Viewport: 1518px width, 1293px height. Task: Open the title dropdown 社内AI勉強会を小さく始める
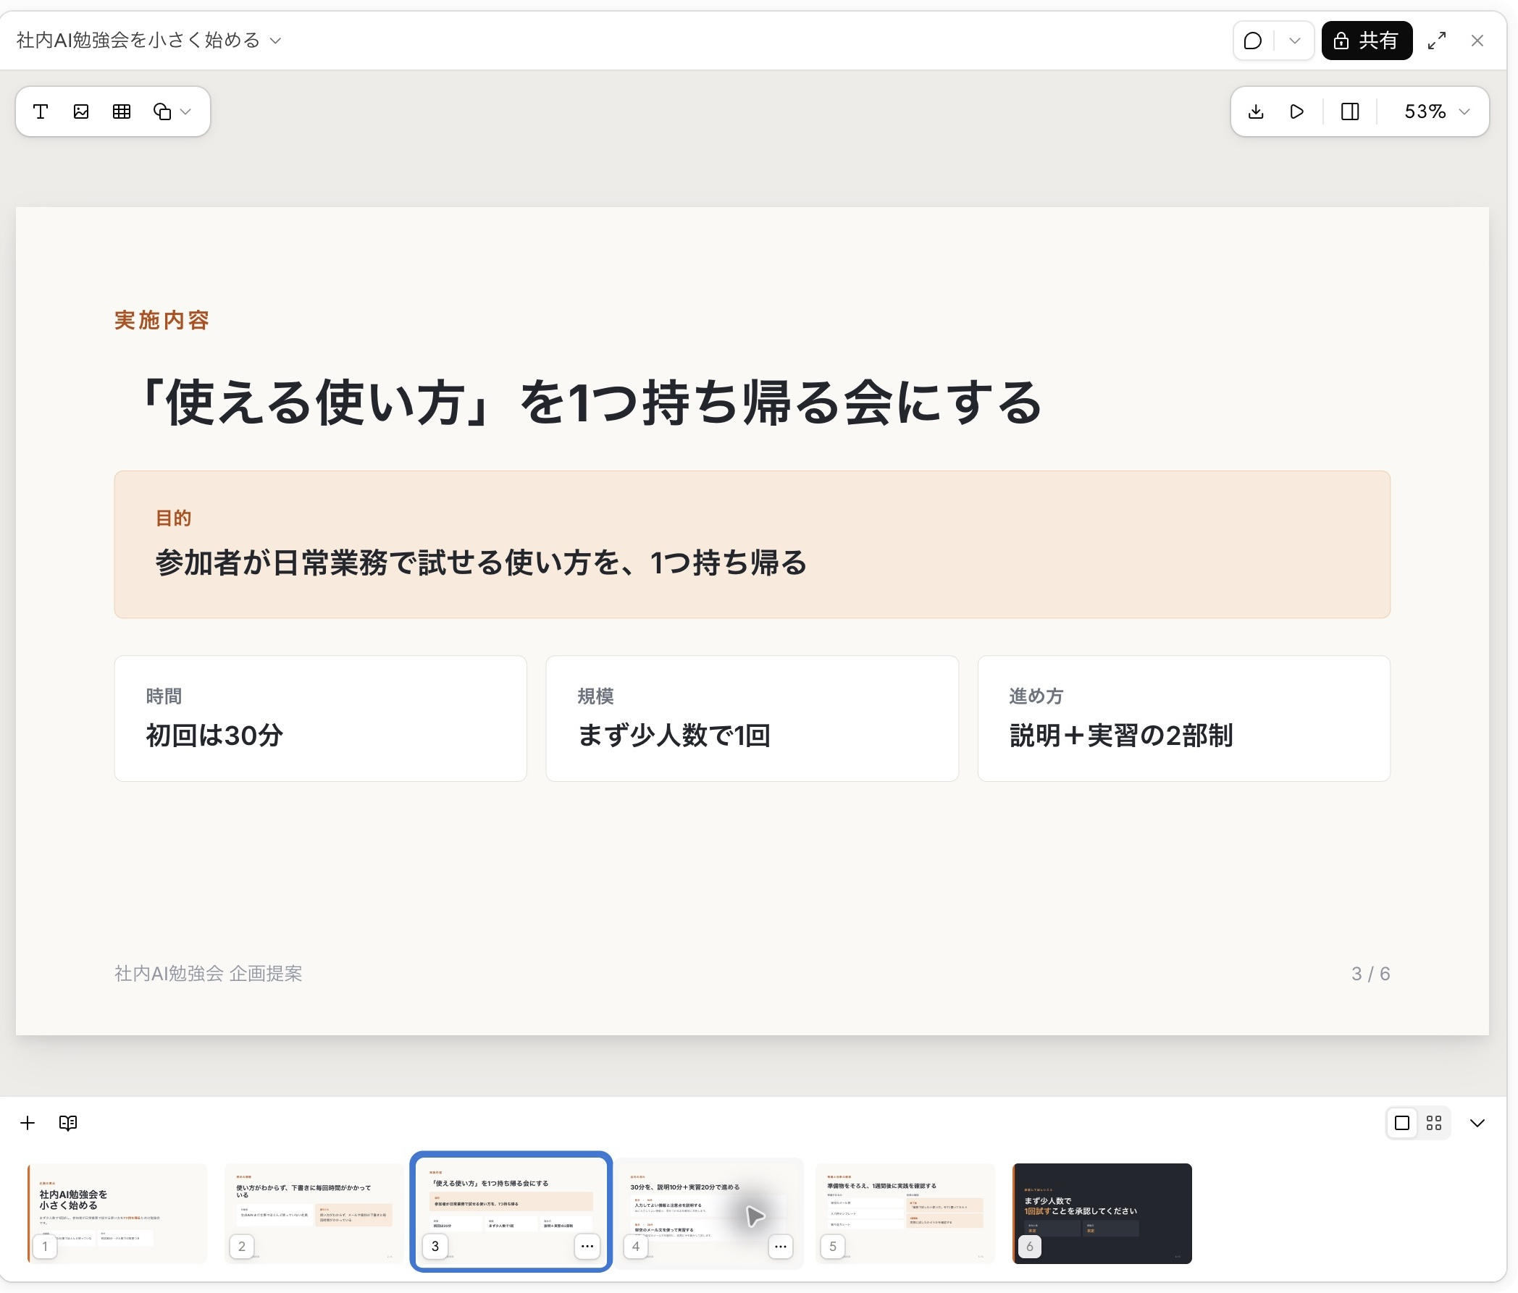(x=148, y=41)
